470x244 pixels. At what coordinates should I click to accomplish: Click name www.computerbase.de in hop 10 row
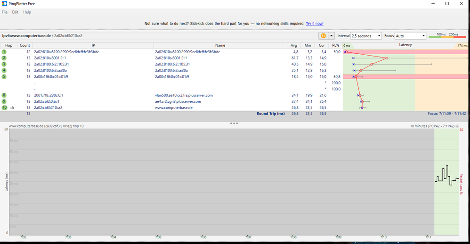click(x=174, y=107)
